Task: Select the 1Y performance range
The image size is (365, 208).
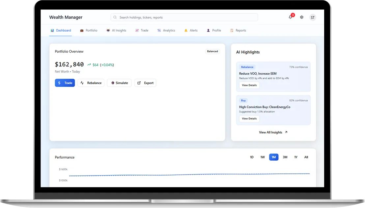Action: coord(296,157)
